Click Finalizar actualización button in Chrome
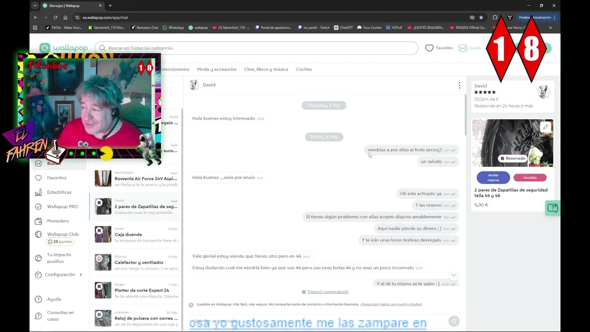 pos(535,18)
